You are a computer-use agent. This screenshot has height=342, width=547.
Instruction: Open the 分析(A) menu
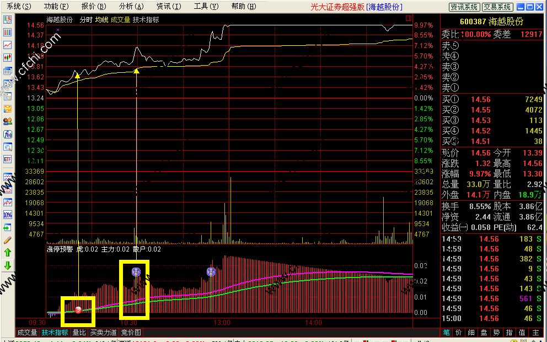tap(131, 7)
